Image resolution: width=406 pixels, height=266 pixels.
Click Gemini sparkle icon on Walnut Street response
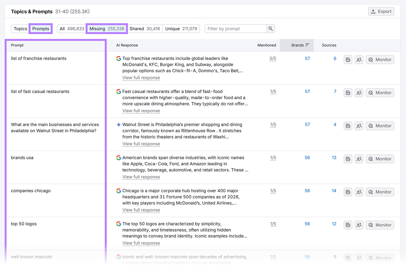tap(119, 125)
